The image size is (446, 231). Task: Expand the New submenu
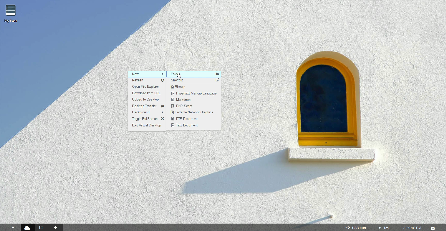[147, 74]
